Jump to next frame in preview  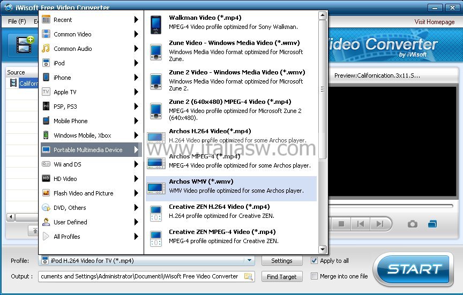coord(380,224)
